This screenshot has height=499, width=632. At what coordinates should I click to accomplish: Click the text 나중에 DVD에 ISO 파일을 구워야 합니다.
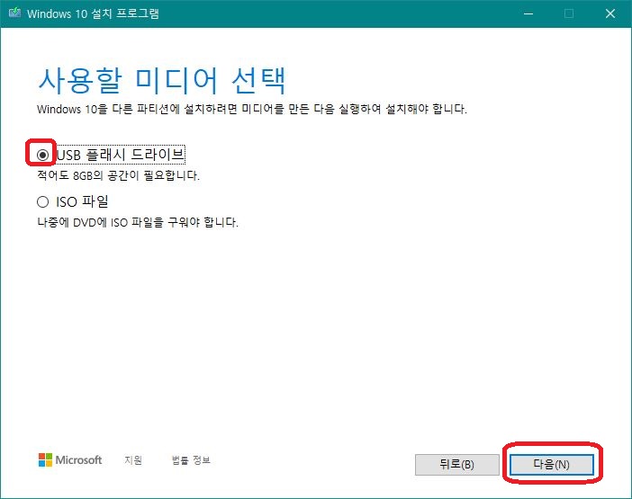(138, 222)
